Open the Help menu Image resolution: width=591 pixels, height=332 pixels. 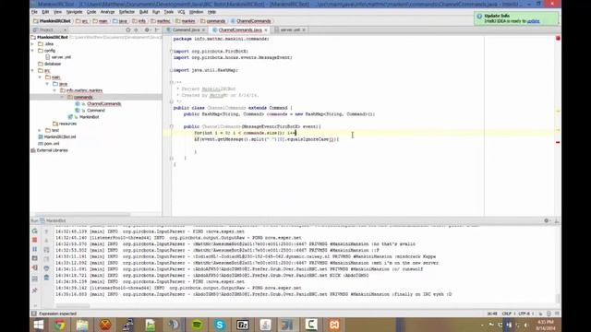[211, 12]
